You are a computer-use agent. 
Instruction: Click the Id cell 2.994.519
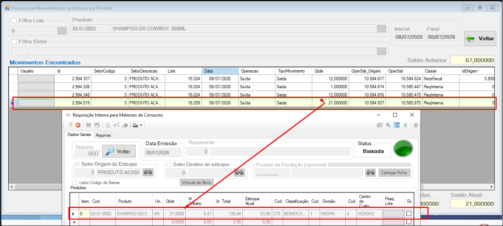pyautogui.click(x=73, y=103)
